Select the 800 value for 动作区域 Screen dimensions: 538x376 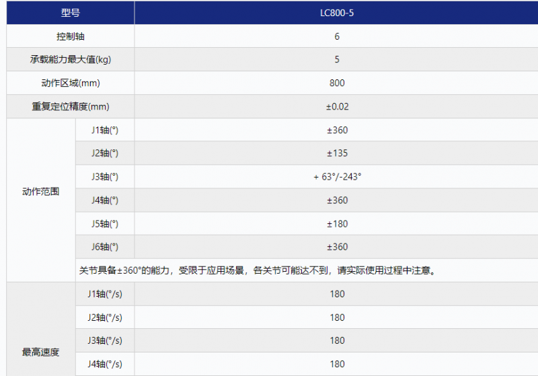click(x=338, y=83)
